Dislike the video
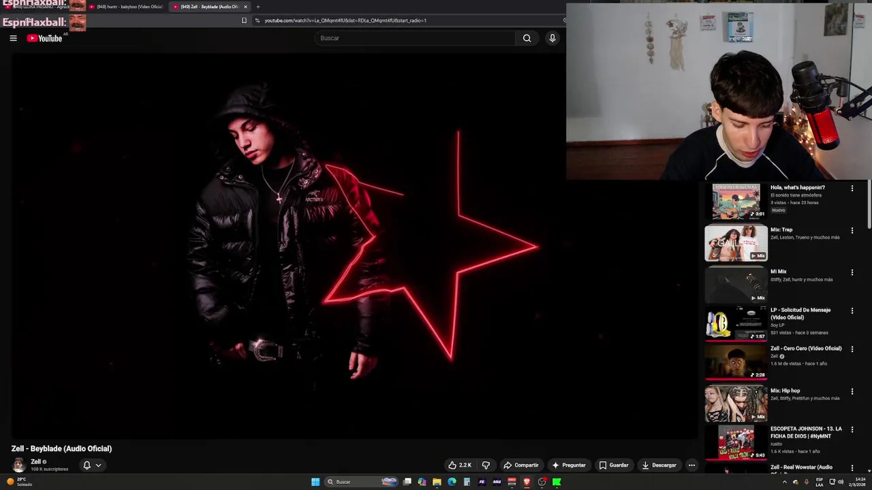 click(x=486, y=465)
